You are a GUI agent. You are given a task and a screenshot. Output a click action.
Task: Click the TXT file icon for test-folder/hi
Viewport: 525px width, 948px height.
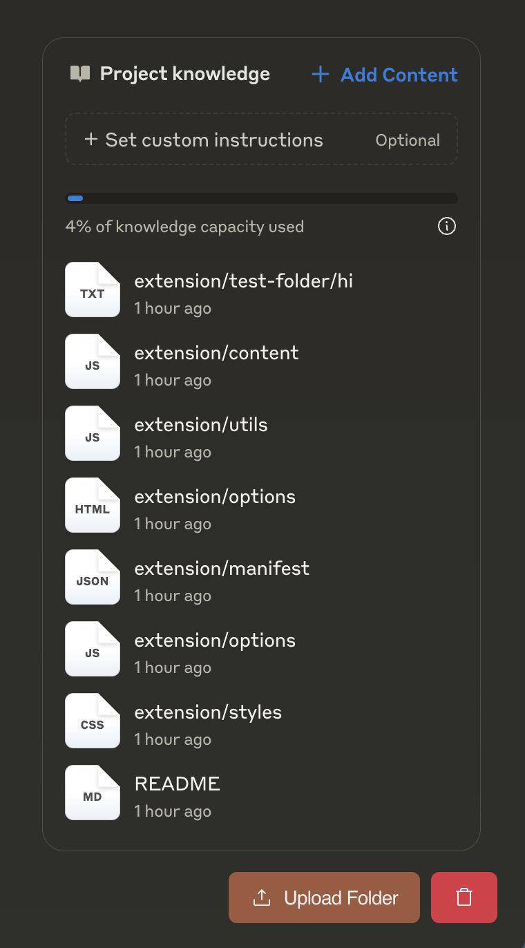coord(93,290)
